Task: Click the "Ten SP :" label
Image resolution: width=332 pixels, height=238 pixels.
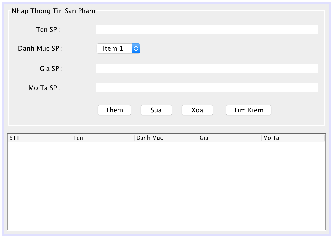Action: click(48, 30)
